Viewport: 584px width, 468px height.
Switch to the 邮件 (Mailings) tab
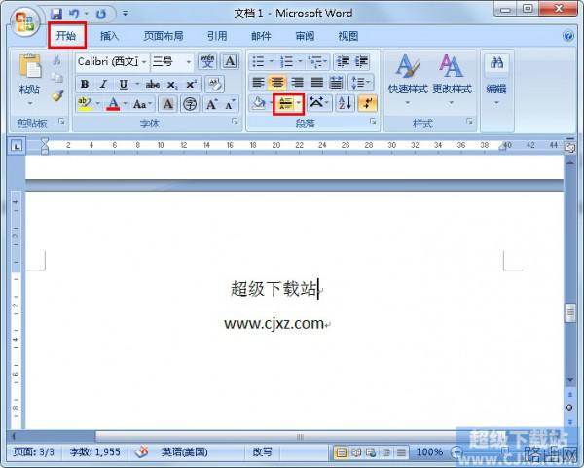(261, 36)
